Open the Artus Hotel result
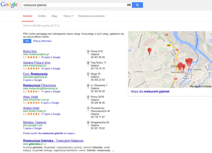Screen dimensions: 212x153 coord(30,97)
